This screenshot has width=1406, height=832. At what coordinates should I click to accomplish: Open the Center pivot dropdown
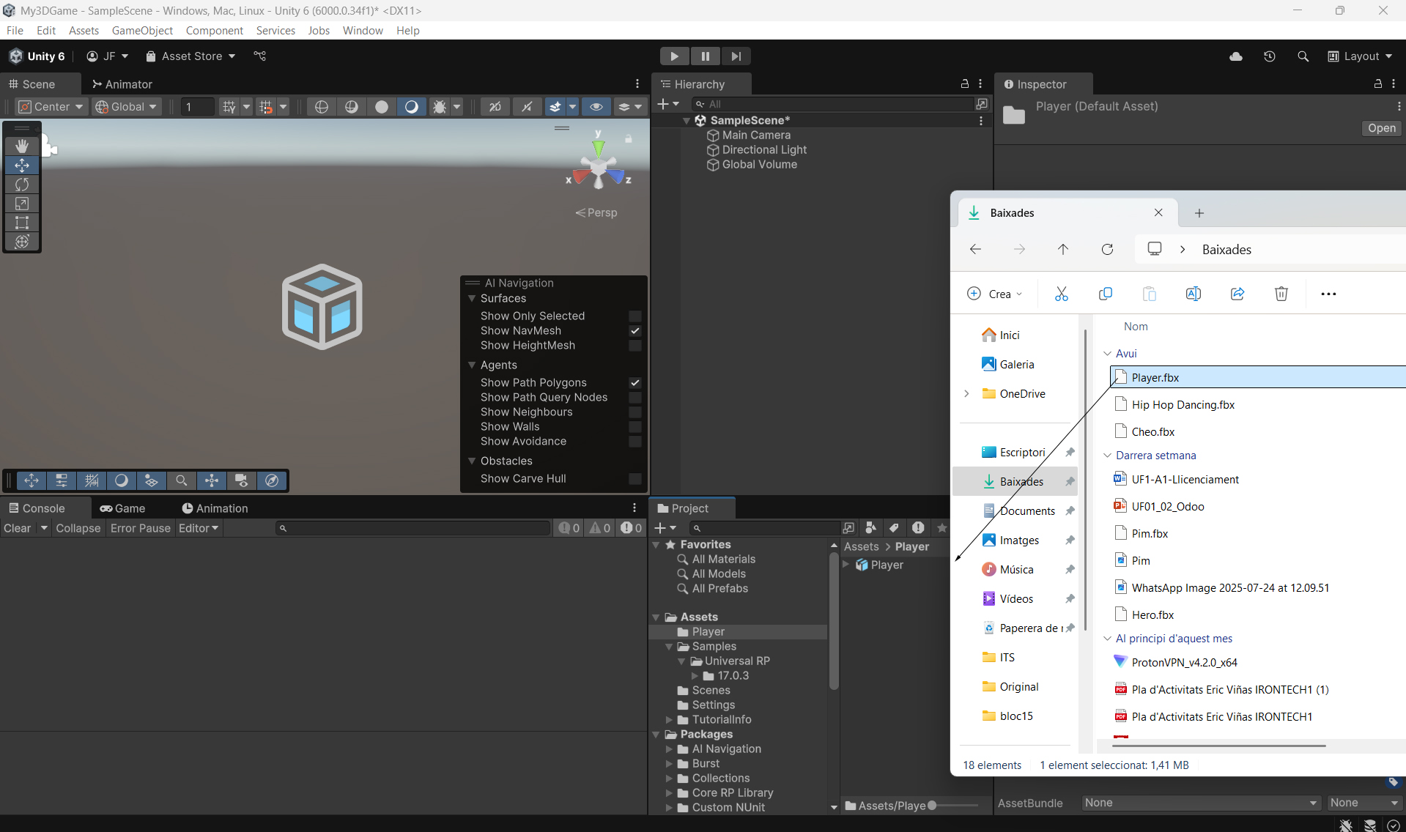click(x=51, y=107)
